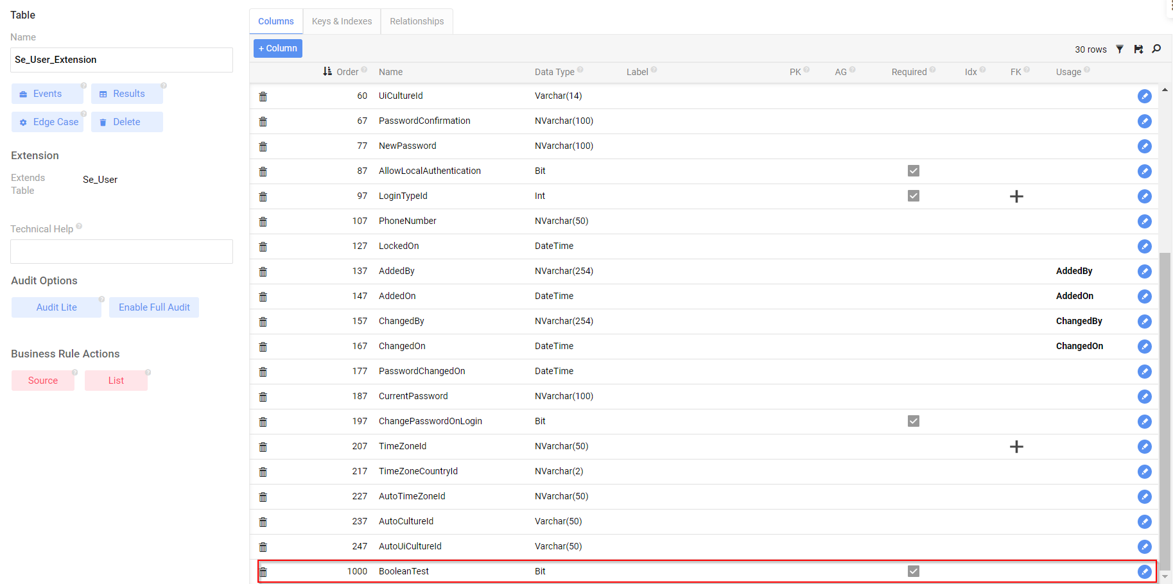Open the grid filter funnel icon
The height and width of the screenshot is (584, 1173).
1120,49
